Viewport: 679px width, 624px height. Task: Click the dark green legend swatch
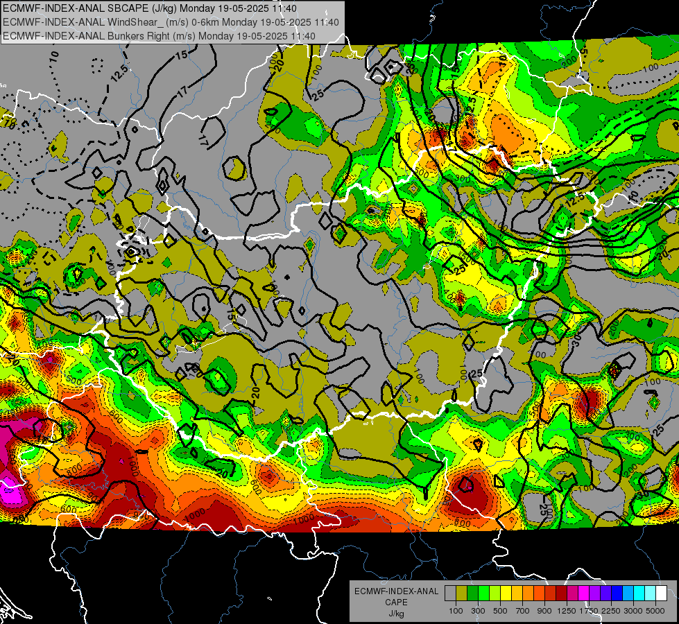472,593
